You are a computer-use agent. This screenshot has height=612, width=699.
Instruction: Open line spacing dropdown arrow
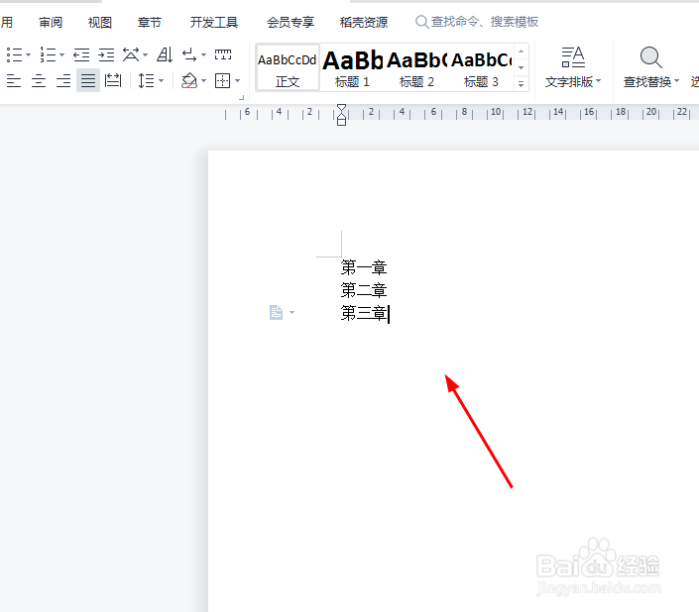pos(162,81)
